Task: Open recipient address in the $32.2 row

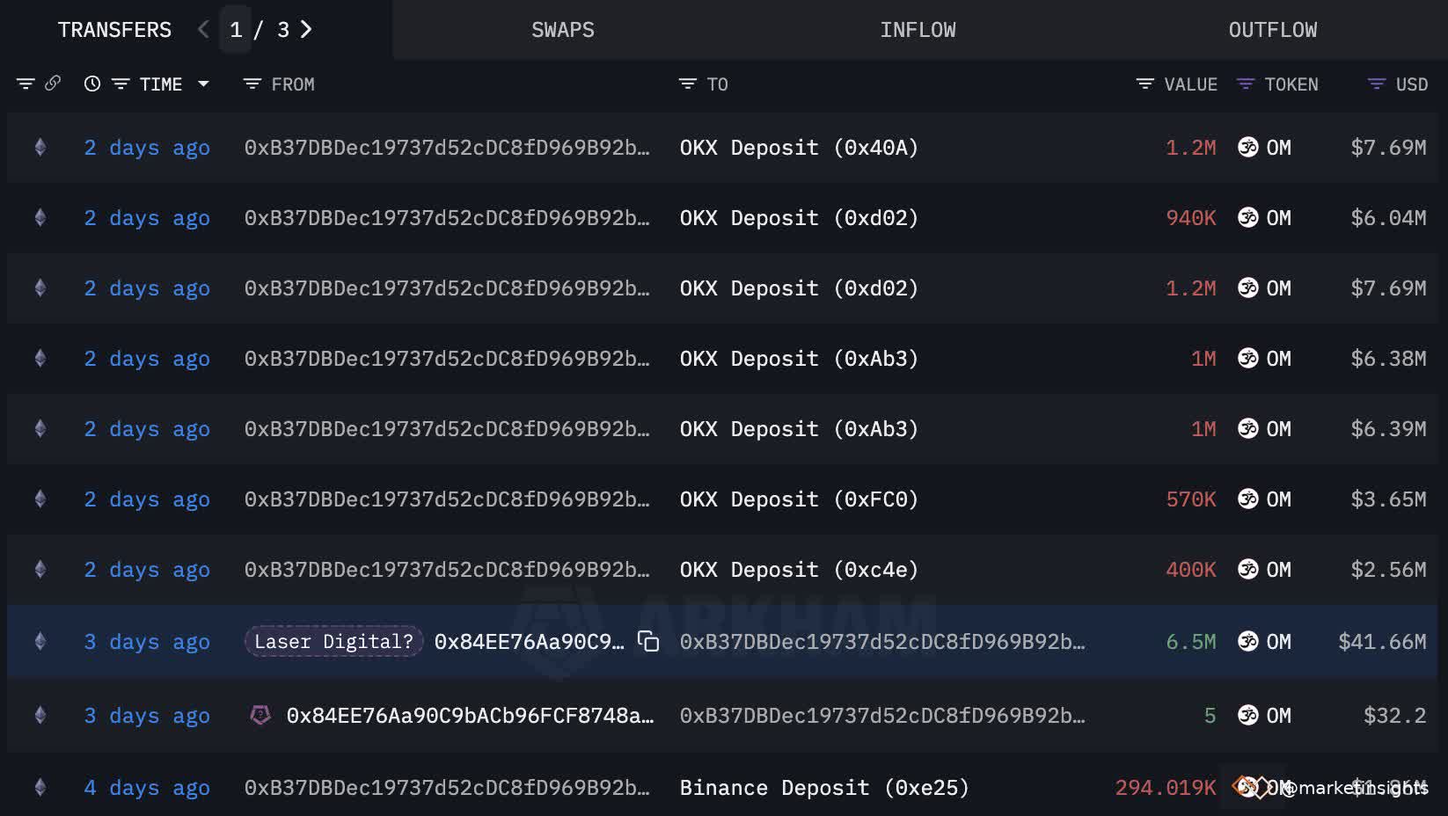Action: 882,716
